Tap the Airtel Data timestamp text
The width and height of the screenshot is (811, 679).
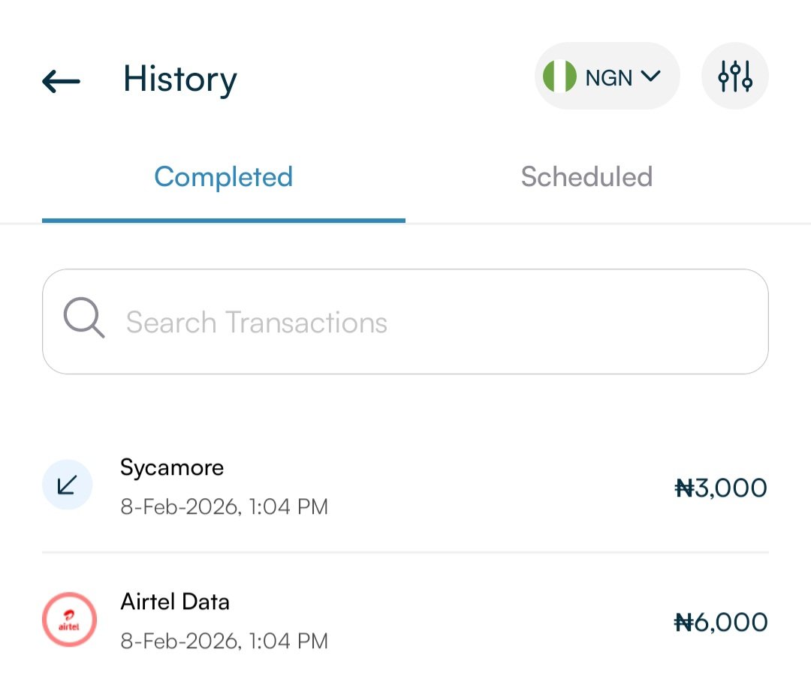coord(224,641)
